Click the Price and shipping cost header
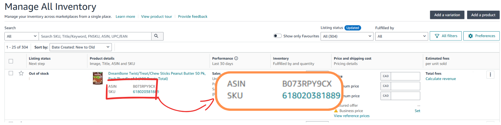Viewport: 501px width, 125px height. click(x=353, y=58)
